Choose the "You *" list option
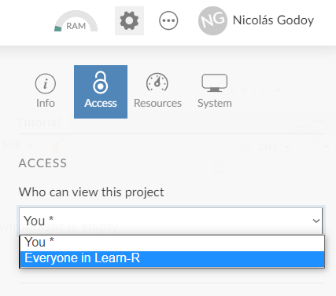This screenshot has height=296, width=336. click(x=172, y=243)
